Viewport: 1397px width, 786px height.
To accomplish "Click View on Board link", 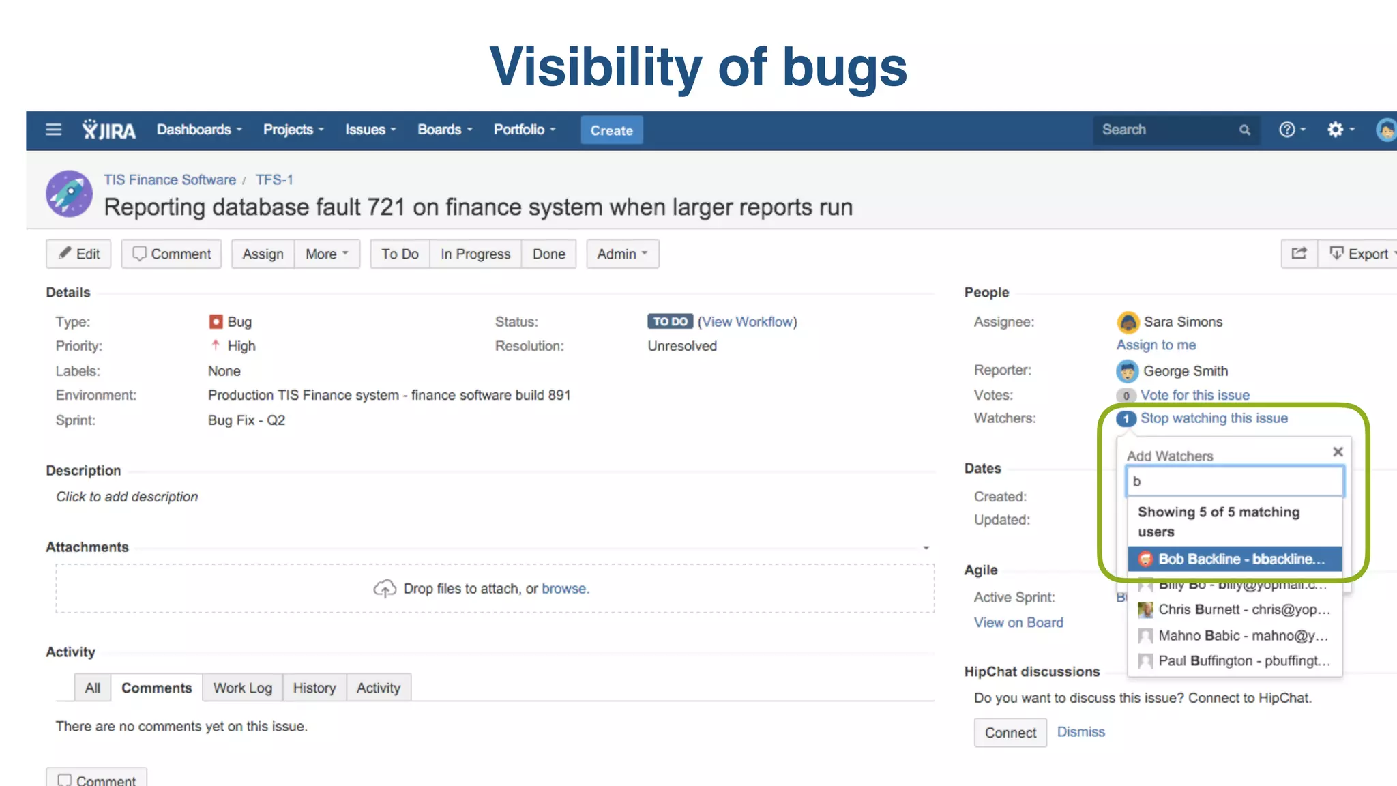I will [1018, 622].
